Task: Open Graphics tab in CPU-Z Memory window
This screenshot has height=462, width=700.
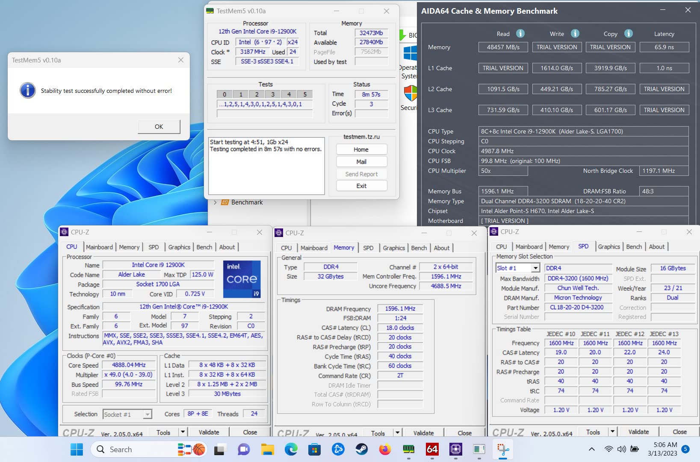Action: pos(393,248)
